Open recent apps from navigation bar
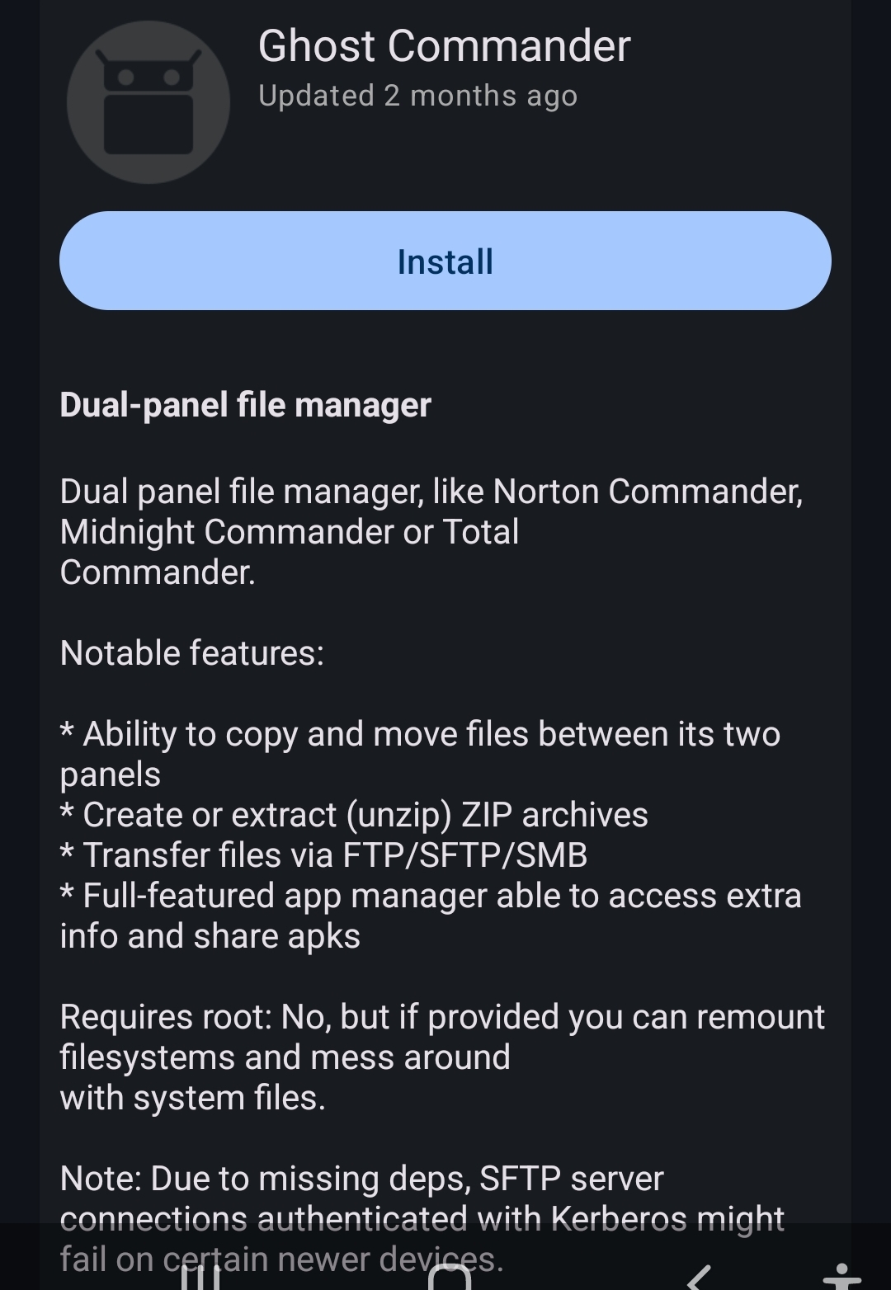The height and width of the screenshot is (1290, 891). click(x=200, y=1277)
